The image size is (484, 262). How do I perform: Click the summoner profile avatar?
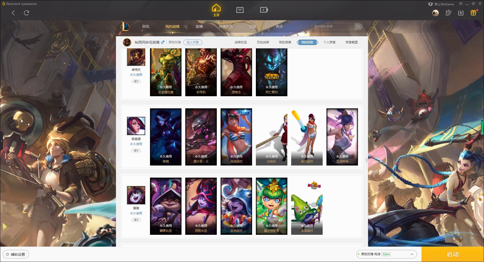[127, 42]
